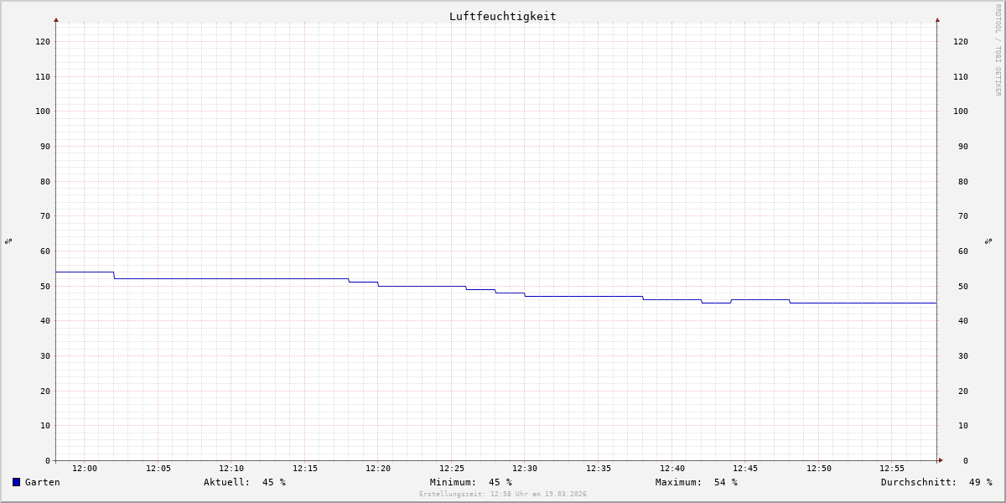Click the left axis 120 label
This screenshot has height=503, width=1006.
tap(43, 41)
